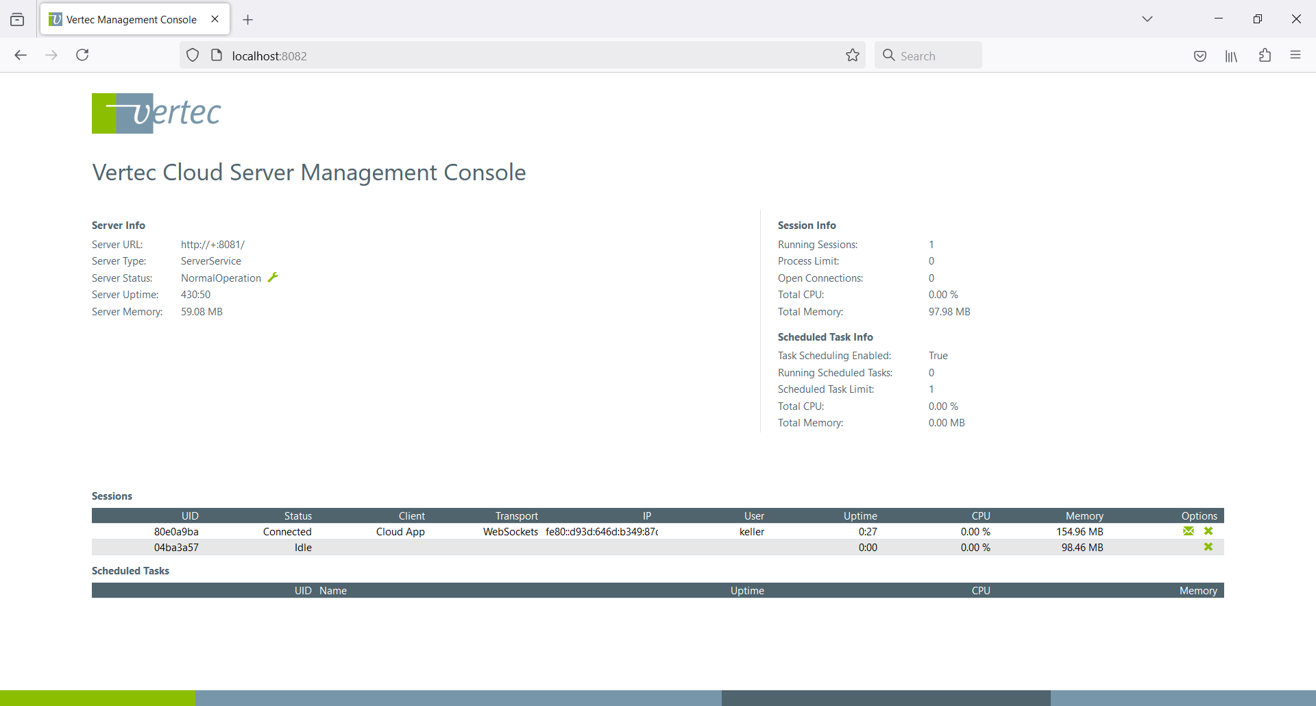
Task: Bookmark this page with star icon
Action: point(853,56)
